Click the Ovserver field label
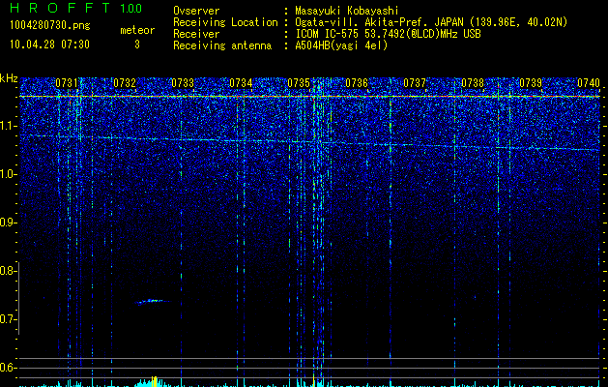Image resolution: width=608 pixels, height=387 pixels. 196,11
